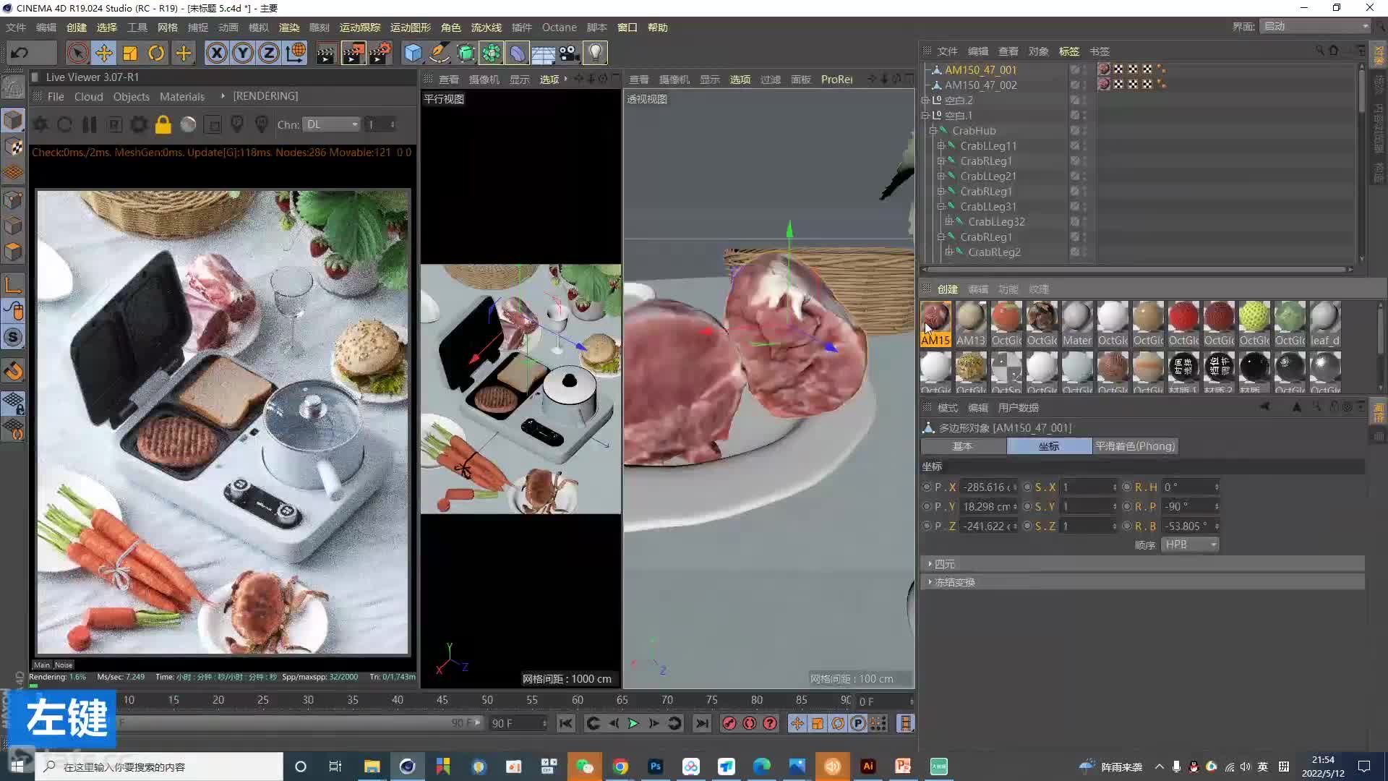Expand CrabLLeg32 tree node
Viewport: 1388px width, 781px height.
[x=949, y=221]
